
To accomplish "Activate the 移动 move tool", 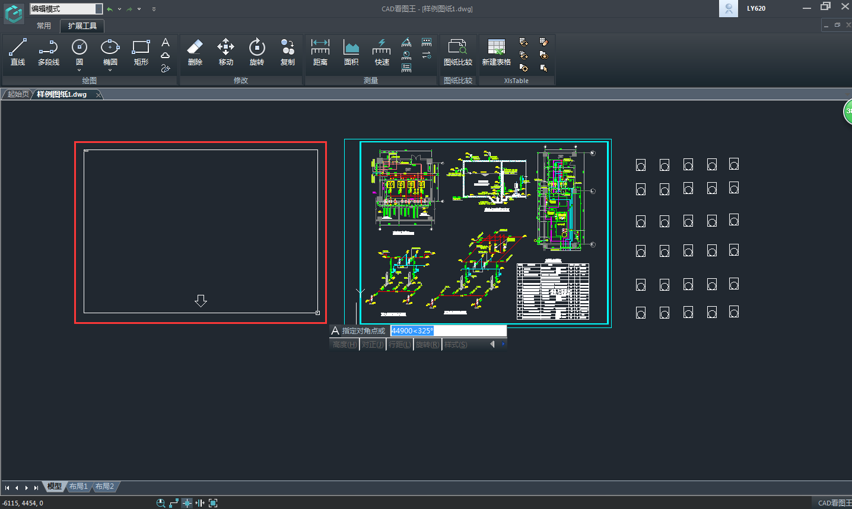I will tap(225, 52).
